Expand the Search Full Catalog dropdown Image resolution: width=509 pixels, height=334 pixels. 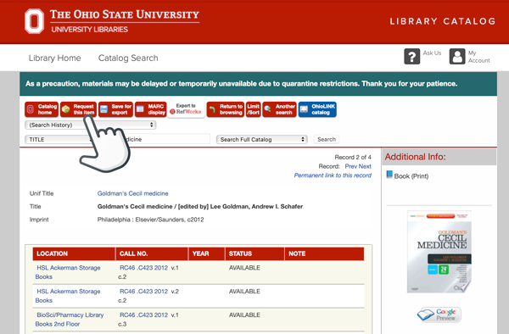[x=261, y=139]
